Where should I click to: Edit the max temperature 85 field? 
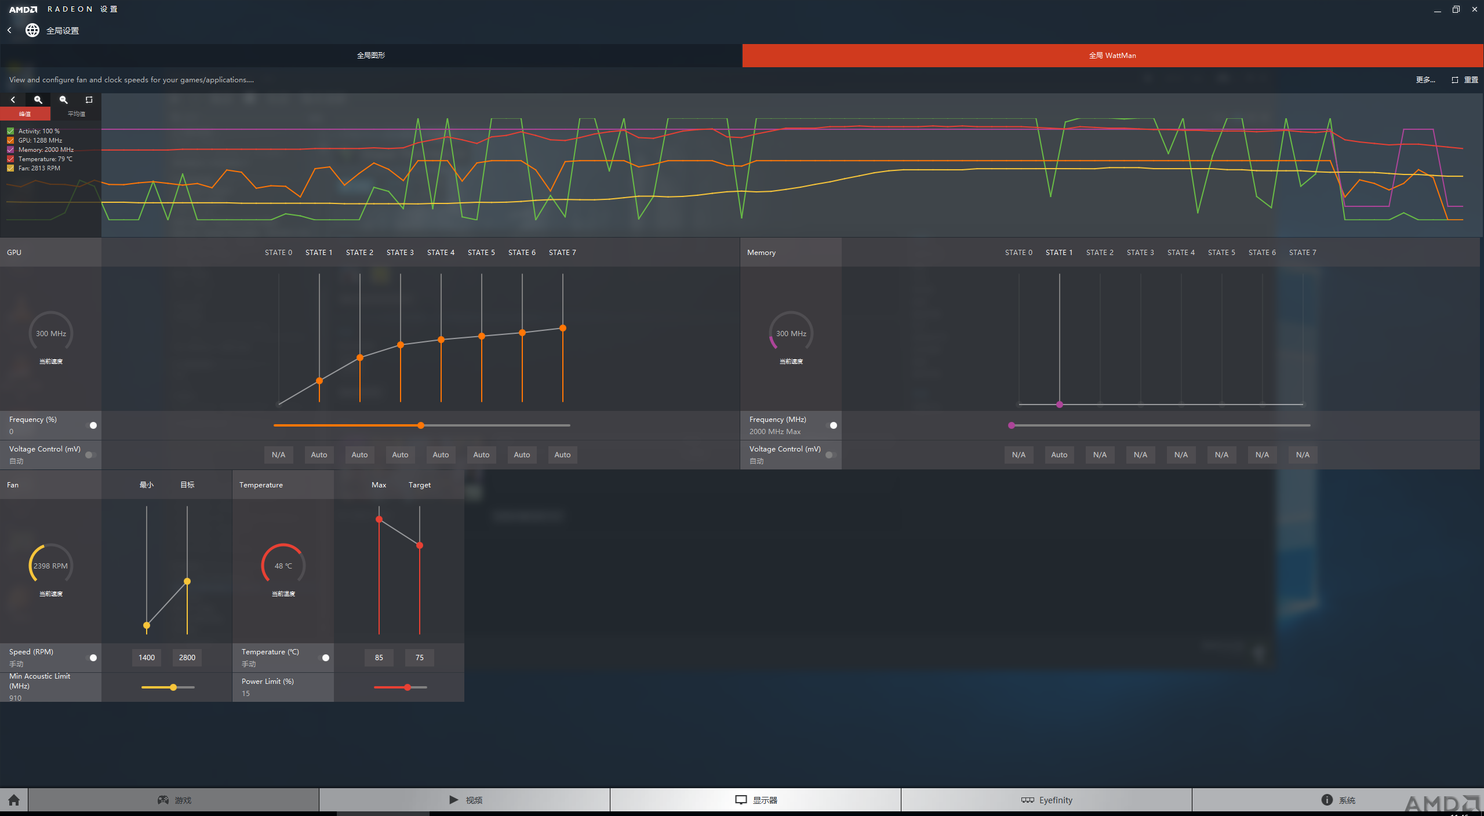coord(379,658)
